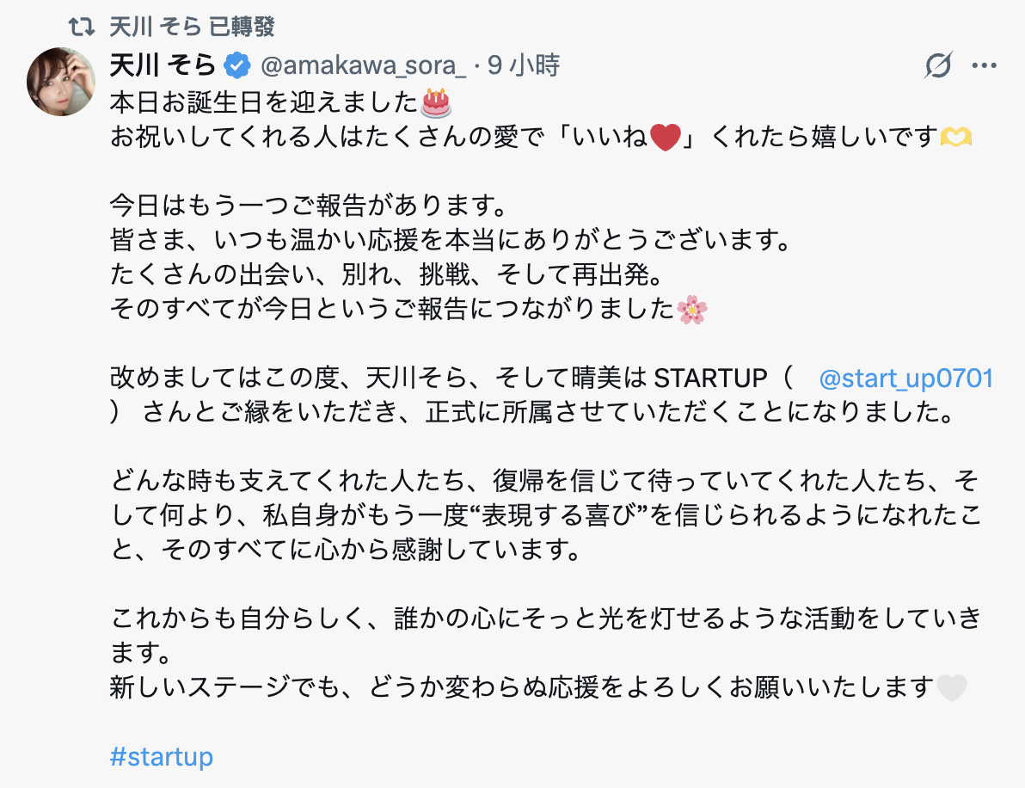Image resolution: width=1025 pixels, height=788 pixels.
Task: Open the 天川 そら display name profile
Action: pyautogui.click(x=163, y=65)
